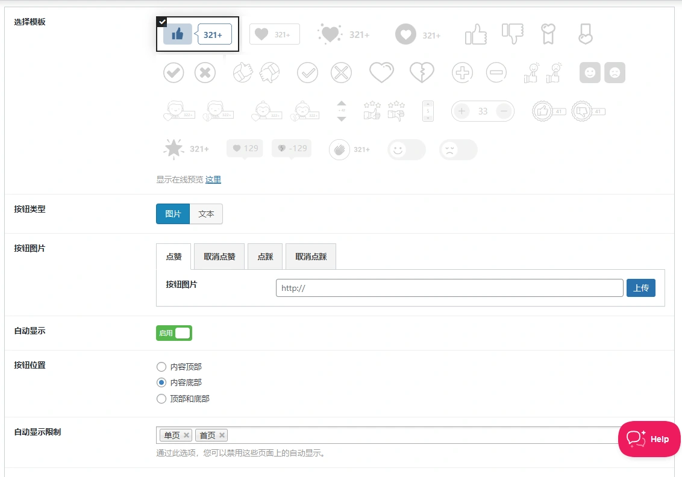Select the plus circle template
This screenshot has height=477, width=682.
click(x=462, y=72)
